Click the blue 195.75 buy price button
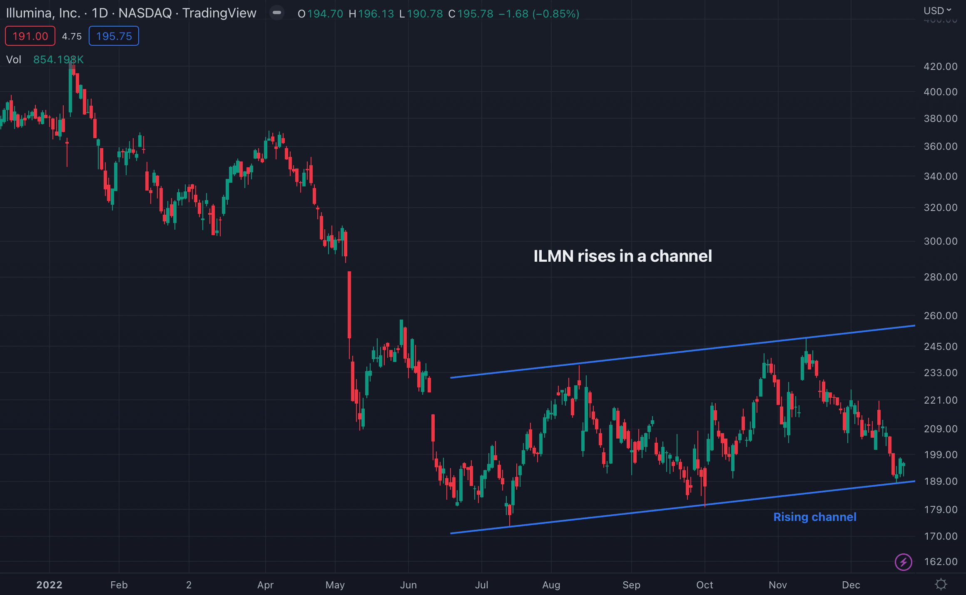This screenshot has width=966, height=595. pos(114,36)
